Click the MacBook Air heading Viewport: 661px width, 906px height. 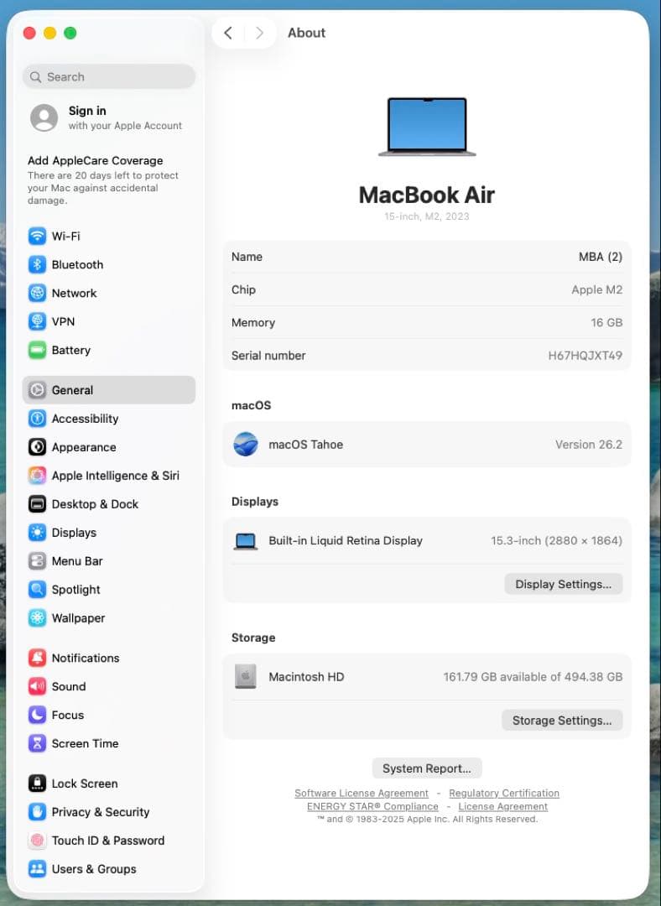tap(427, 195)
